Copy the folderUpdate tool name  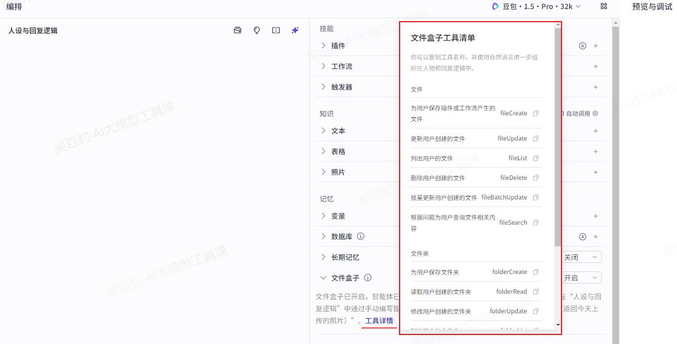[536, 311]
